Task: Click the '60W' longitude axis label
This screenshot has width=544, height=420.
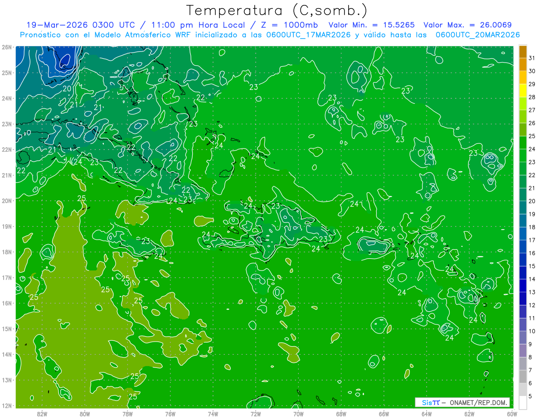Action: click(x=512, y=413)
